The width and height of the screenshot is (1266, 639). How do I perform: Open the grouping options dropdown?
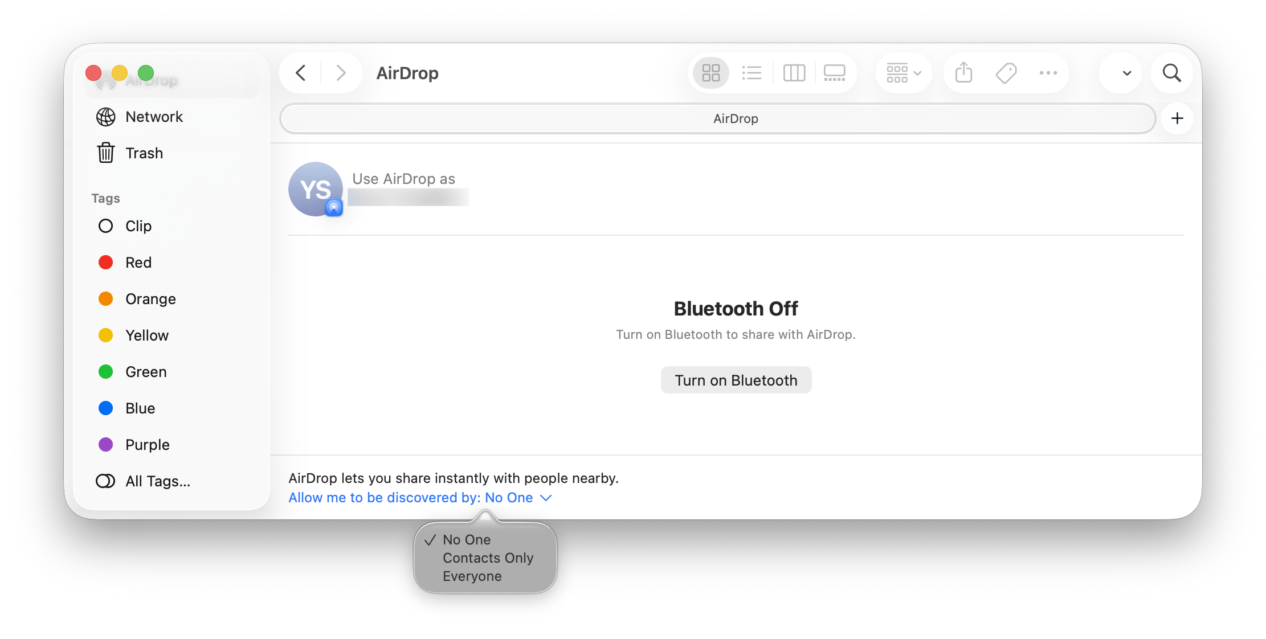point(904,73)
